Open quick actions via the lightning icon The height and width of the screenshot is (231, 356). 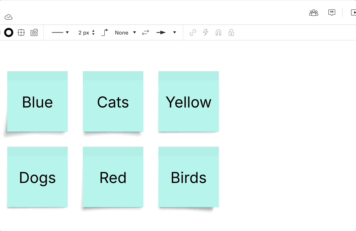205,32
